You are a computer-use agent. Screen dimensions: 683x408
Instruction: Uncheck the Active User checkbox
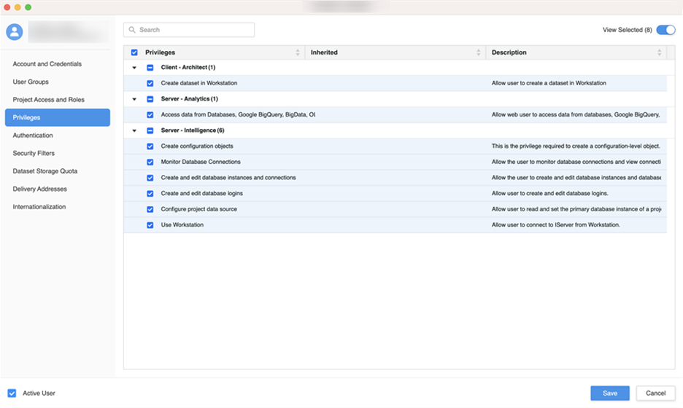click(12, 393)
